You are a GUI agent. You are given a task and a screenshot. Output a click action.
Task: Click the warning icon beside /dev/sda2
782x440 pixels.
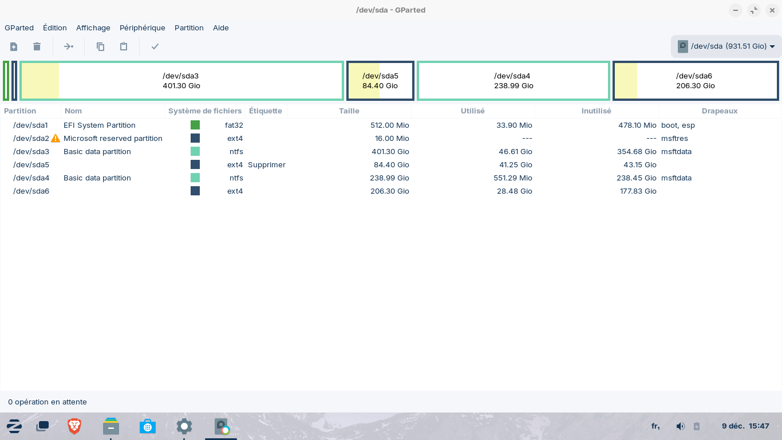coord(56,138)
